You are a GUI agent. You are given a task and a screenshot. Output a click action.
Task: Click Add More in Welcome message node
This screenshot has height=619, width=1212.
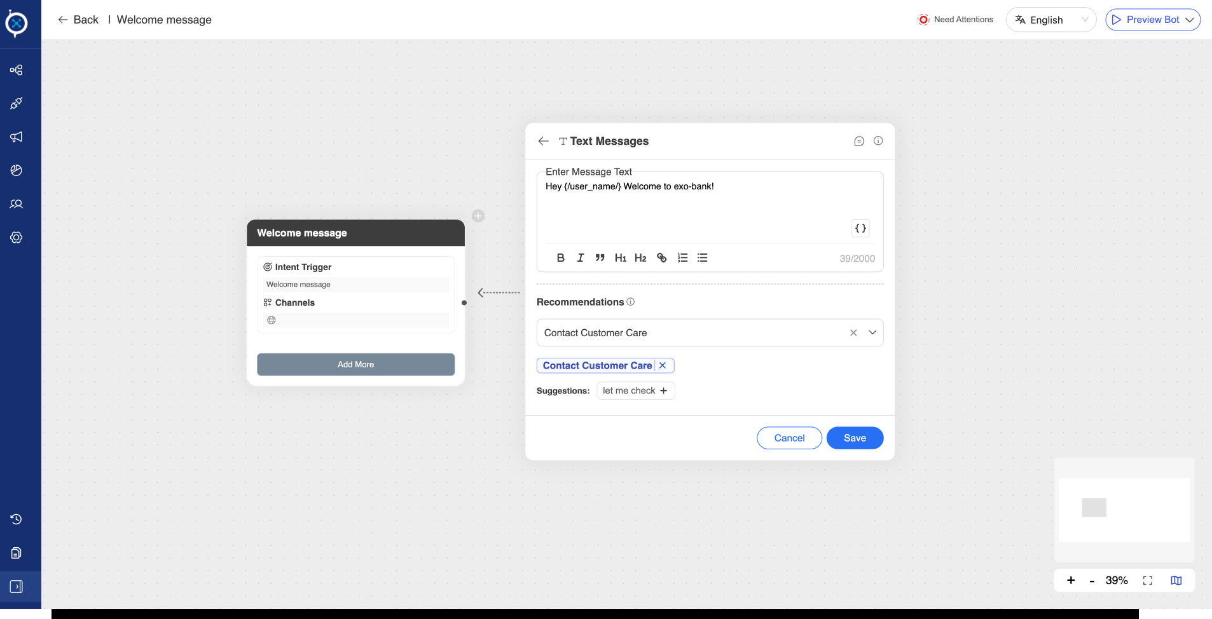click(x=355, y=364)
